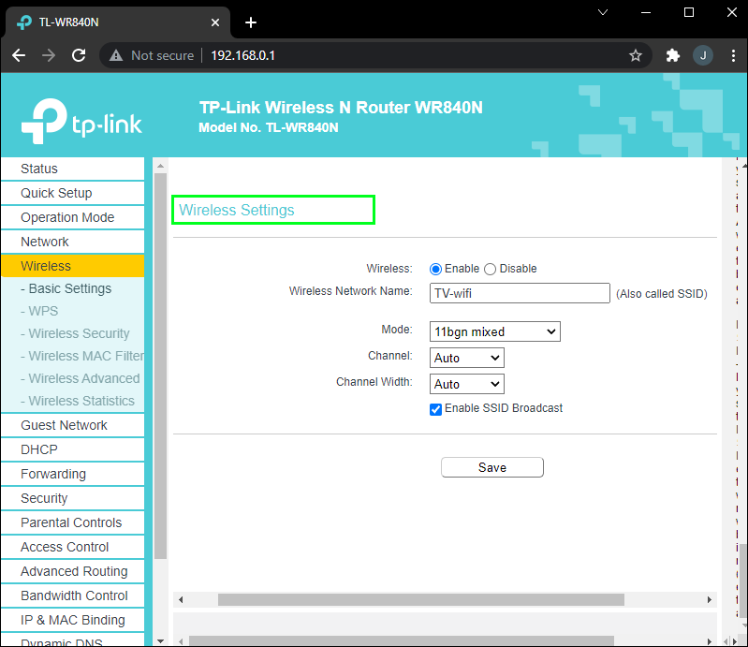This screenshot has height=647, width=748.
Task: Click the Wireless Network Name field
Action: [x=520, y=293]
